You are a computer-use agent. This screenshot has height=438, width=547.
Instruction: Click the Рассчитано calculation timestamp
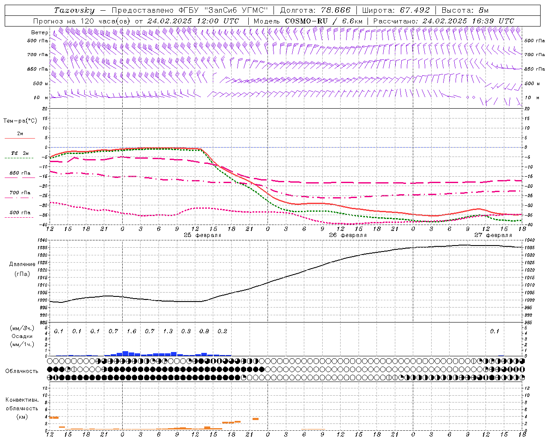pos(444,21)
